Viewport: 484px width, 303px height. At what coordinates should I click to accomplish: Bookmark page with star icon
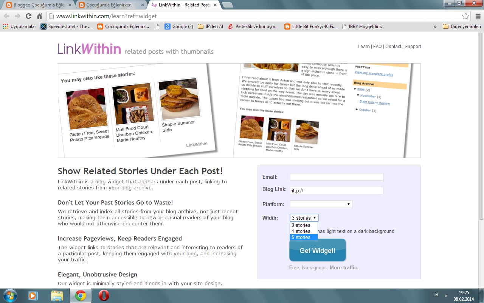pos(466,16)
